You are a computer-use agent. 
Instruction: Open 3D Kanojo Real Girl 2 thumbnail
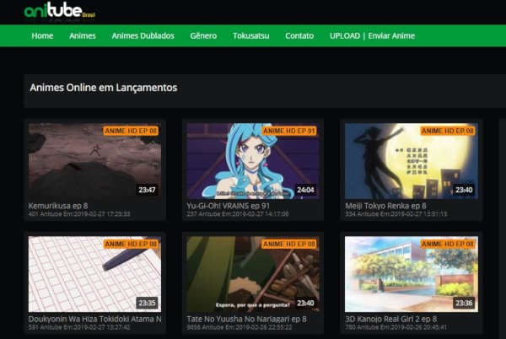[x=412, y=274]
